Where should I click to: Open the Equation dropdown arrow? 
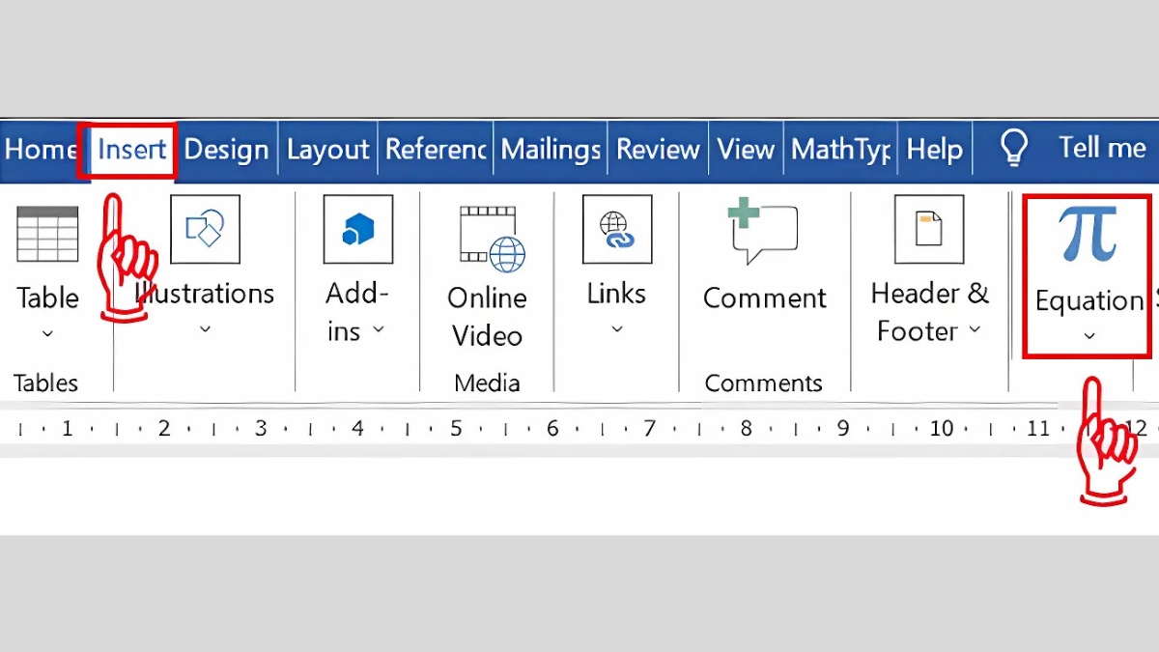pyautogui.click(x=1088, y=336)
